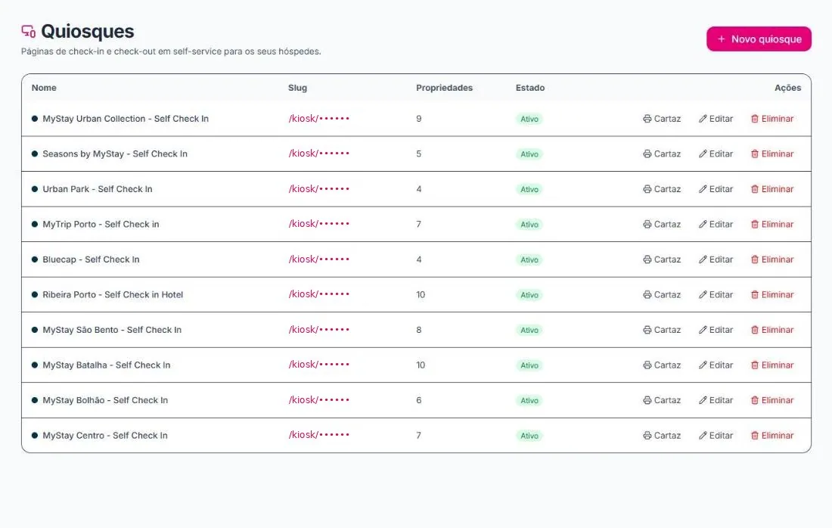Edit MyStay Urban Collection kiosk
Screen dimensions: 832x528
716,119
